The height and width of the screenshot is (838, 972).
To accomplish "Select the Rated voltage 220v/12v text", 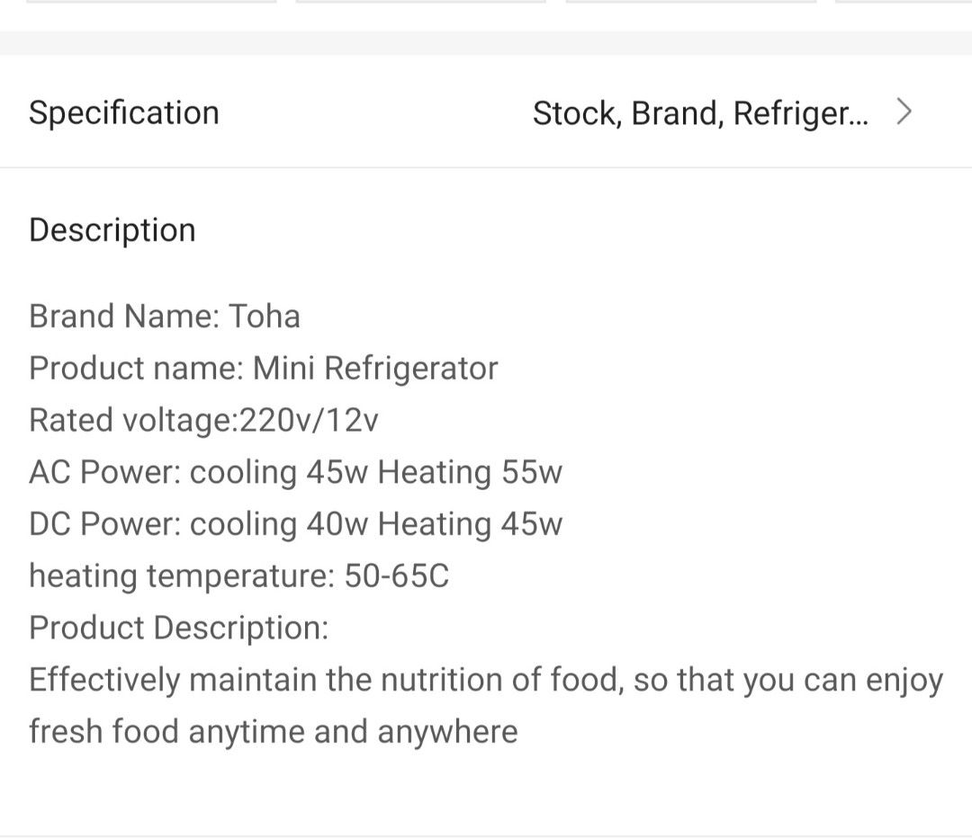I will (204, 419).
